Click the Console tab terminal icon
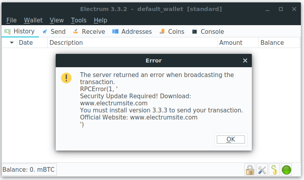 click(x=195, y=31)
